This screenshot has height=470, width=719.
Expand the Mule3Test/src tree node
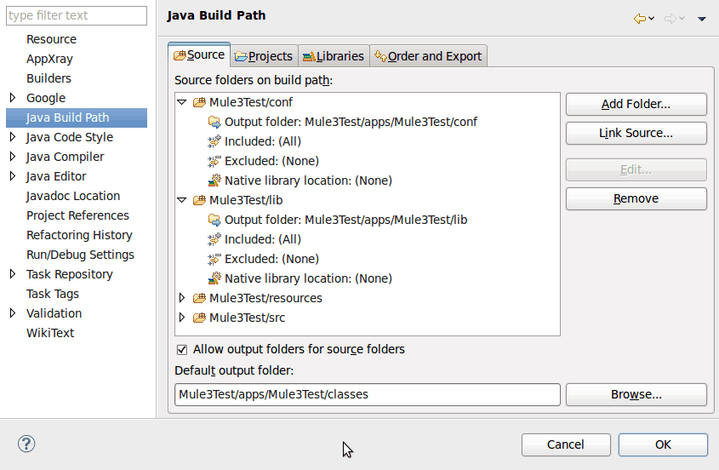(182, 318)
